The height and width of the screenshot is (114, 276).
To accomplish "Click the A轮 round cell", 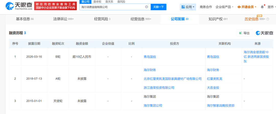I will [x=58, y=79].
